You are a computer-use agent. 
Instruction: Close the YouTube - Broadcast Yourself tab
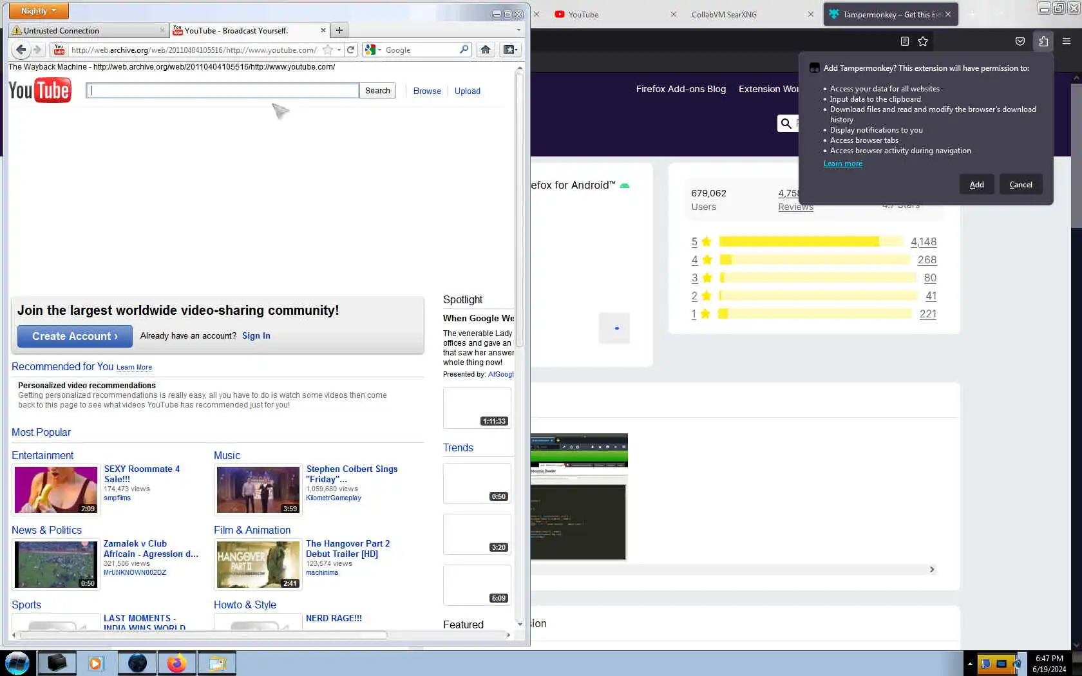[323, 30]
